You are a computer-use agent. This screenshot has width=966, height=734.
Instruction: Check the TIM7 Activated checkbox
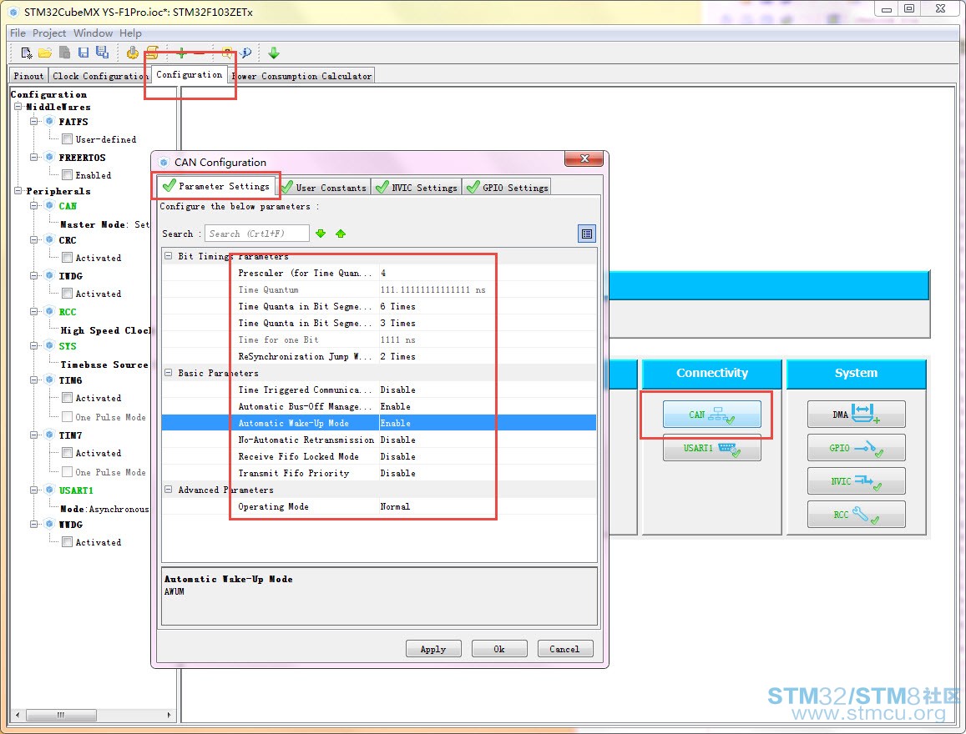(67, 452)
